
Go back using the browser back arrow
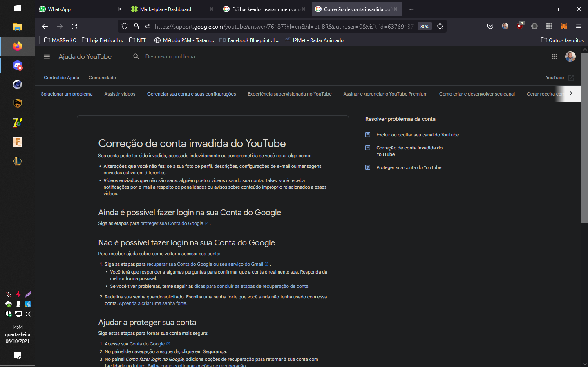coord(45,27)
